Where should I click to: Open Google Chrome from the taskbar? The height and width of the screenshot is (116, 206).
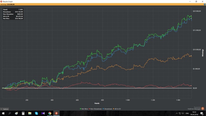coord(50,113)
